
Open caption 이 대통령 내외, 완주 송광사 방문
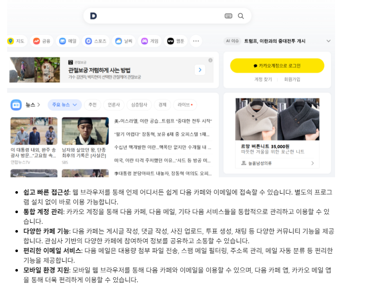click(x=33, y=153)
